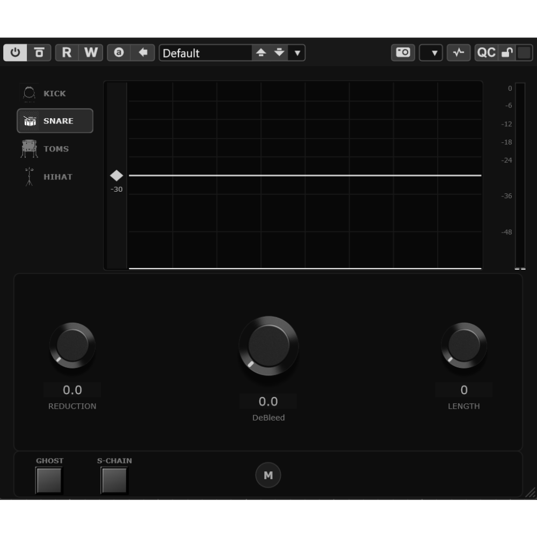This screenshot has height=537, width=537.
Task: Select the HIHAT cymbal stand icon
Action: (30, 177)
